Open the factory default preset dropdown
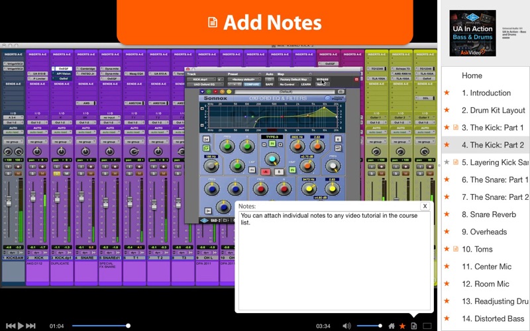The image size is (530, 331). tap(244, 79)
